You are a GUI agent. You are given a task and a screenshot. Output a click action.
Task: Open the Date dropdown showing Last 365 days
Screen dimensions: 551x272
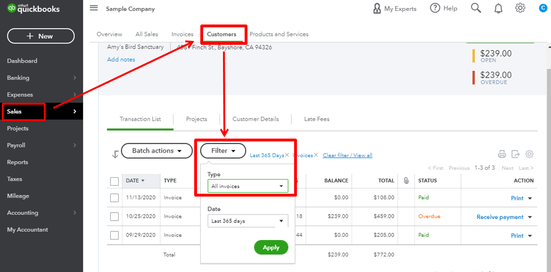coord(248,221)
